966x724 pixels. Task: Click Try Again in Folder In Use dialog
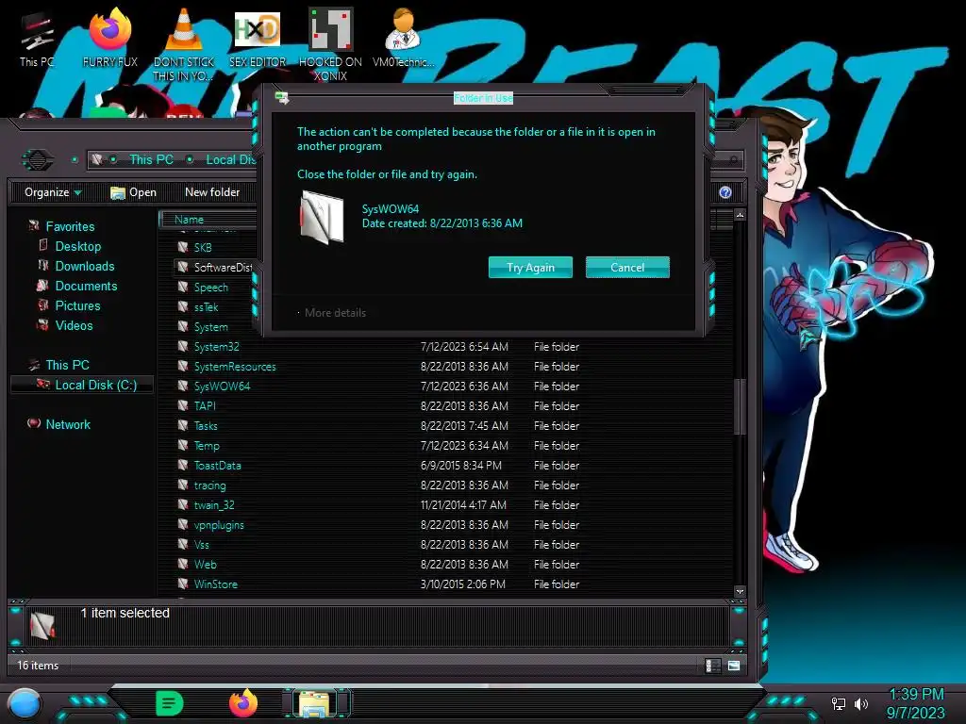[x=530, y=267]
